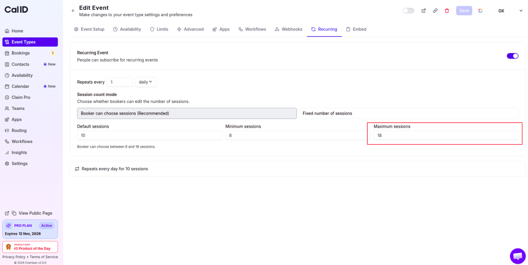The image size is (528, 265).
Task: Go to the Workflows tab
Action: [x=252, y=29]
